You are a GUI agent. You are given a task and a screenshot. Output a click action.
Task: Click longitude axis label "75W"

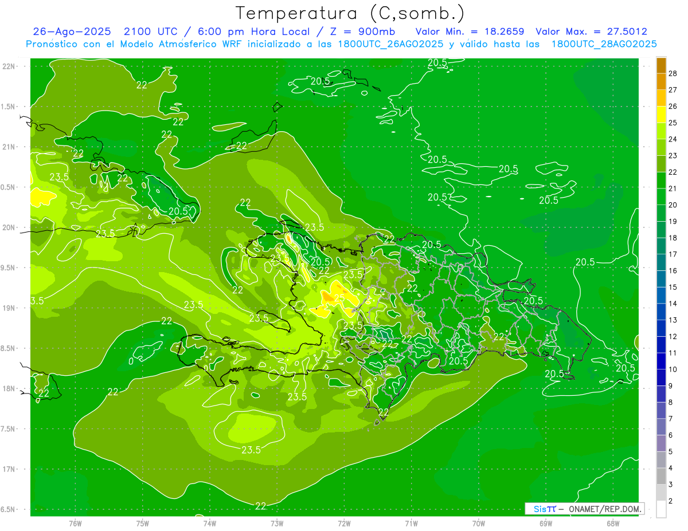[x=142, y=523]
